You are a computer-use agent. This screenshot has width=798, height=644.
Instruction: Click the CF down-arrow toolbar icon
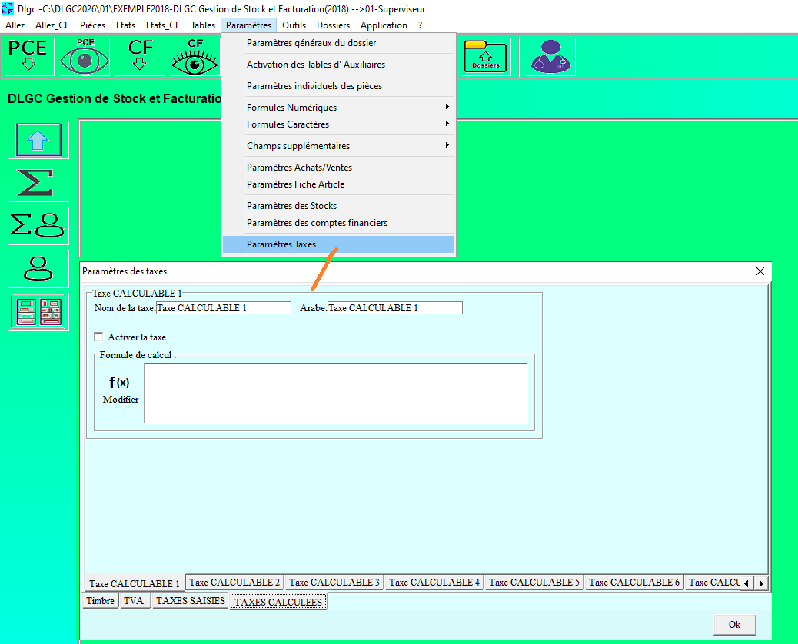pos(140,55)
